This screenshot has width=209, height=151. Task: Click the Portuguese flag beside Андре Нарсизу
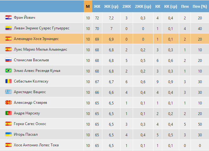coord(8,113)
